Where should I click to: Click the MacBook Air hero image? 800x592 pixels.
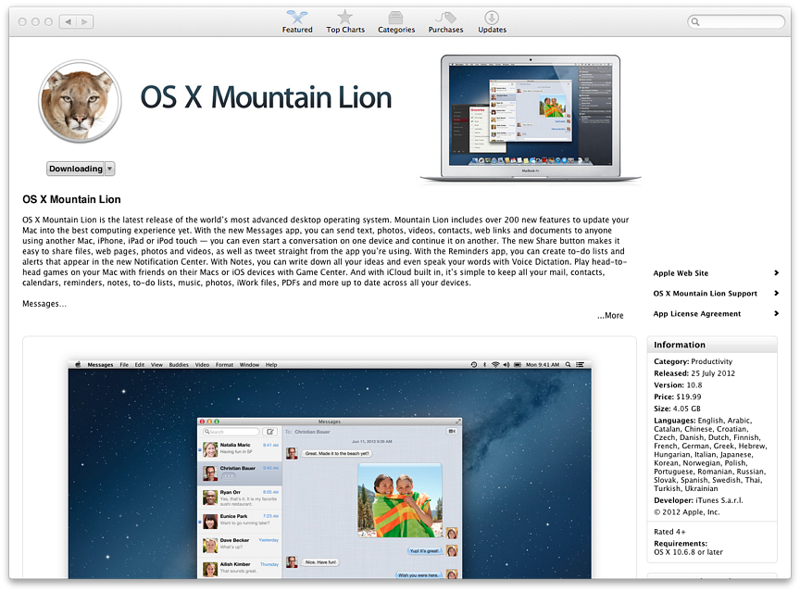point(531,119)
